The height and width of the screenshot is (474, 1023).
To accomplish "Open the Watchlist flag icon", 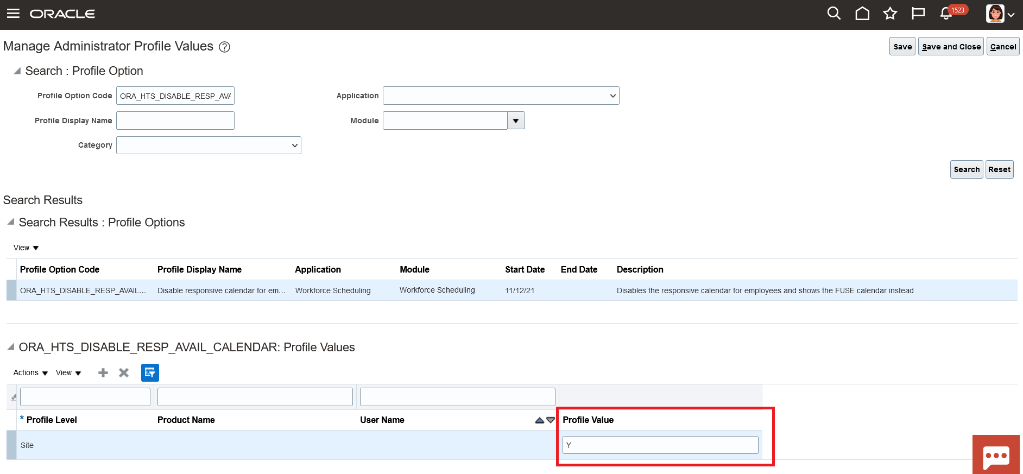I will click(918, 13).
